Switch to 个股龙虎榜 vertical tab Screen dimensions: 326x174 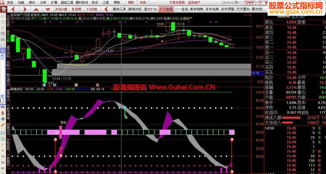pyautogui.click(x=8, y=112)
